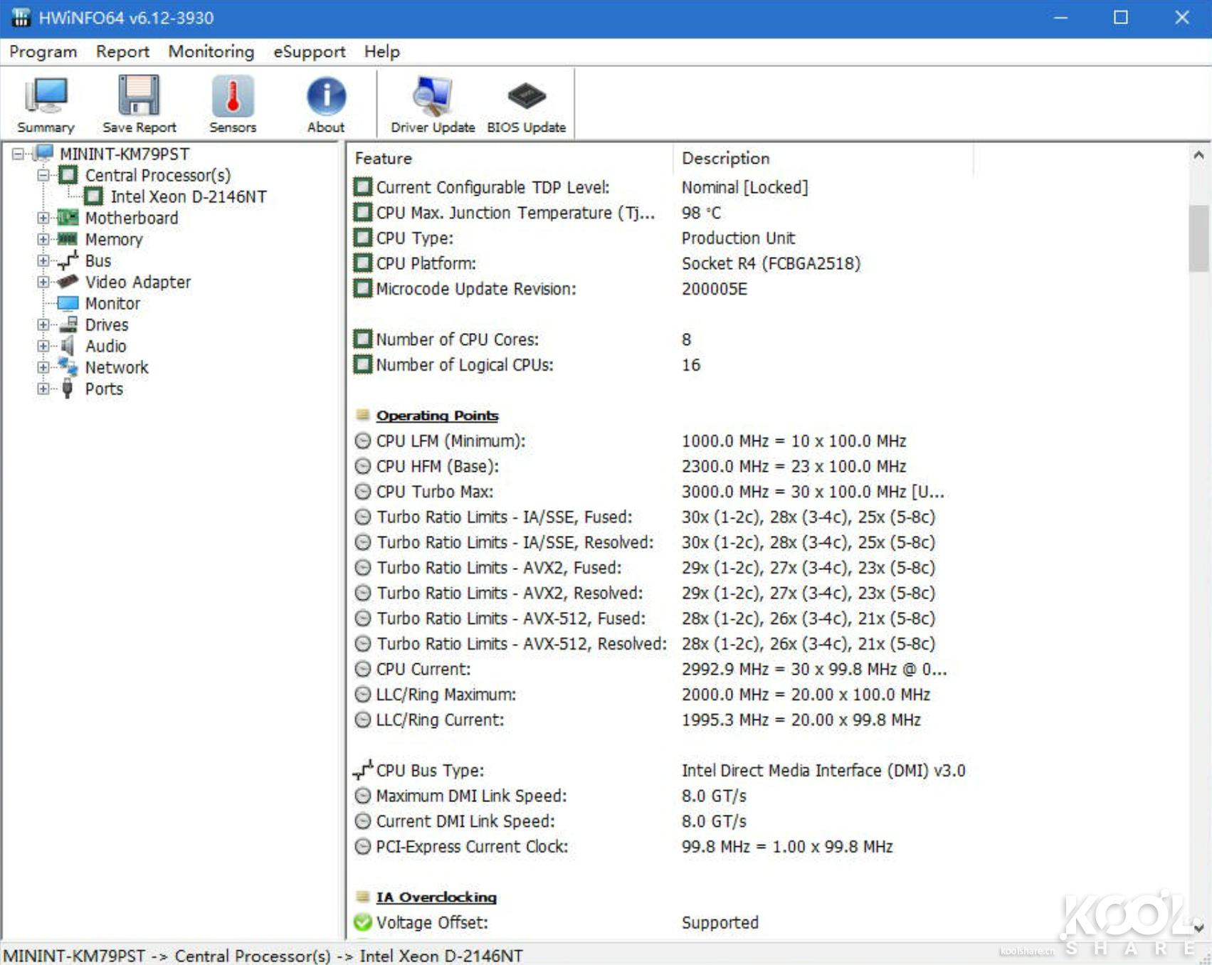The image size is (1212, 965).
Task: Open the Monitoring menu
Action: (211, 52)
